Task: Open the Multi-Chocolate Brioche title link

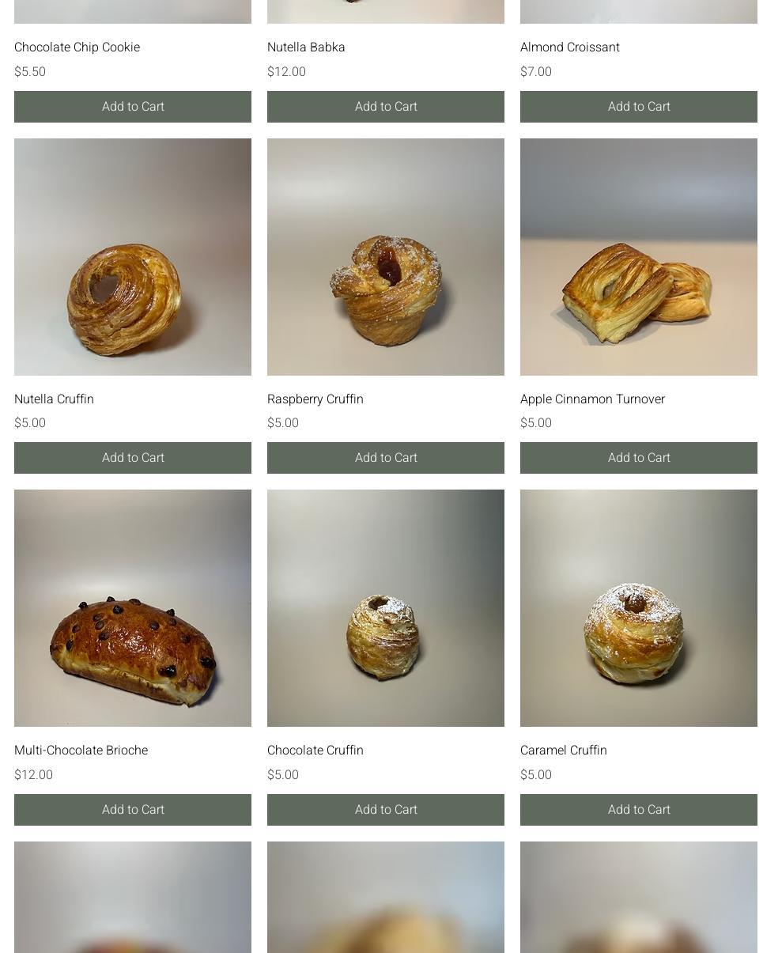Action: pyautogui.click(x=81, y=751)
